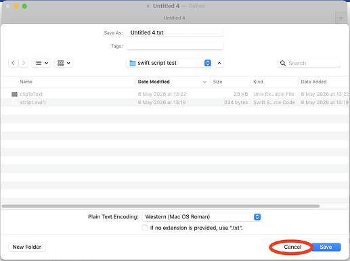Click the Untitled 4 window title
The height and width of the screenshot is (261, 350).
point(166,6)
